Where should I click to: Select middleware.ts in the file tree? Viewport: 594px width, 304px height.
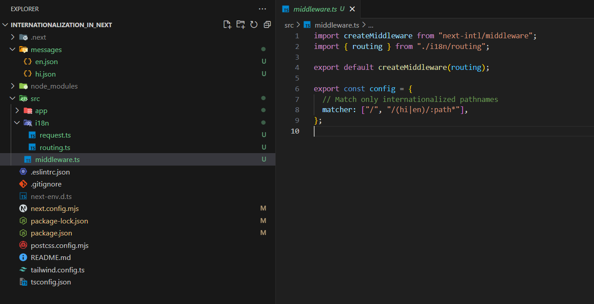[137, 159]
